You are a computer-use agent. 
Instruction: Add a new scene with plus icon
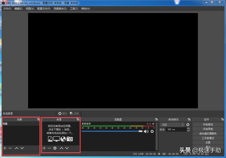coord(5,148)
